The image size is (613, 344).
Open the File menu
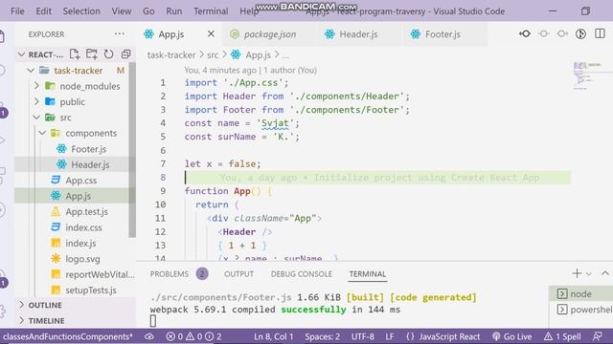point(17,11)
